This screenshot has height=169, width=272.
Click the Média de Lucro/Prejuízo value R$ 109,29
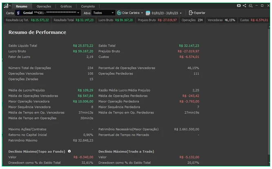85,90
